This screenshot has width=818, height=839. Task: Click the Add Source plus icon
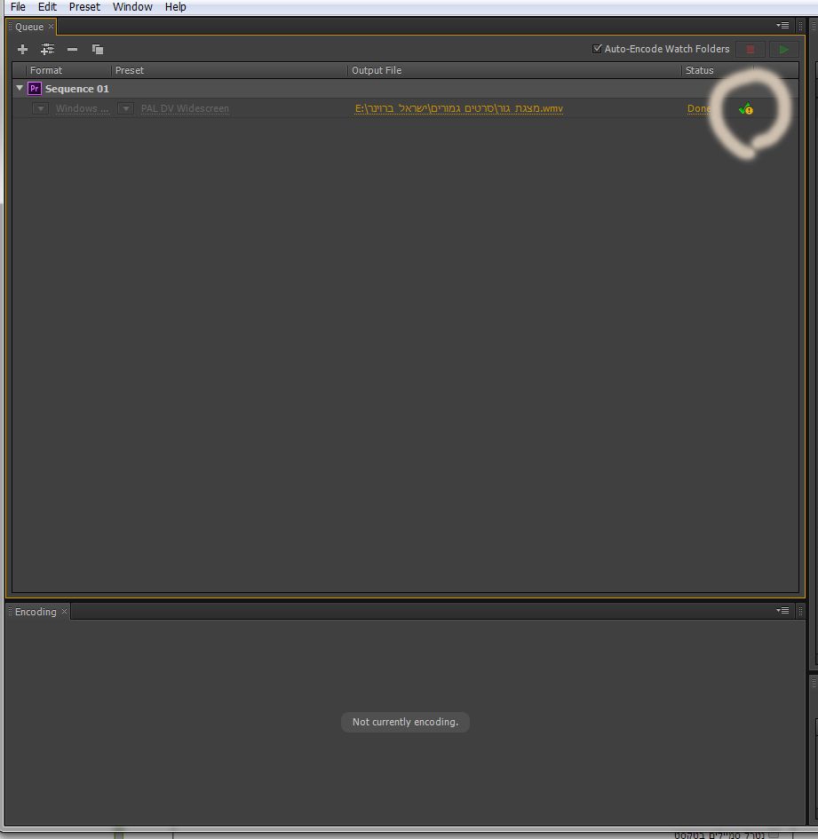22,49
